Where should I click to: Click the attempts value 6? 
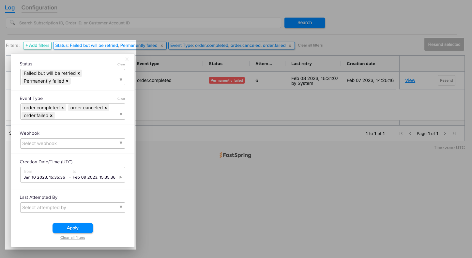[x=257, y=80]
